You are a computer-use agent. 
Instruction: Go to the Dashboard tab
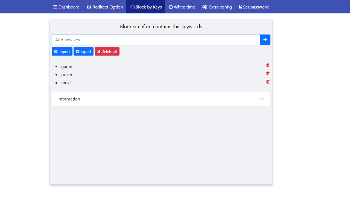pyautogui.click(x=66, y=7)
